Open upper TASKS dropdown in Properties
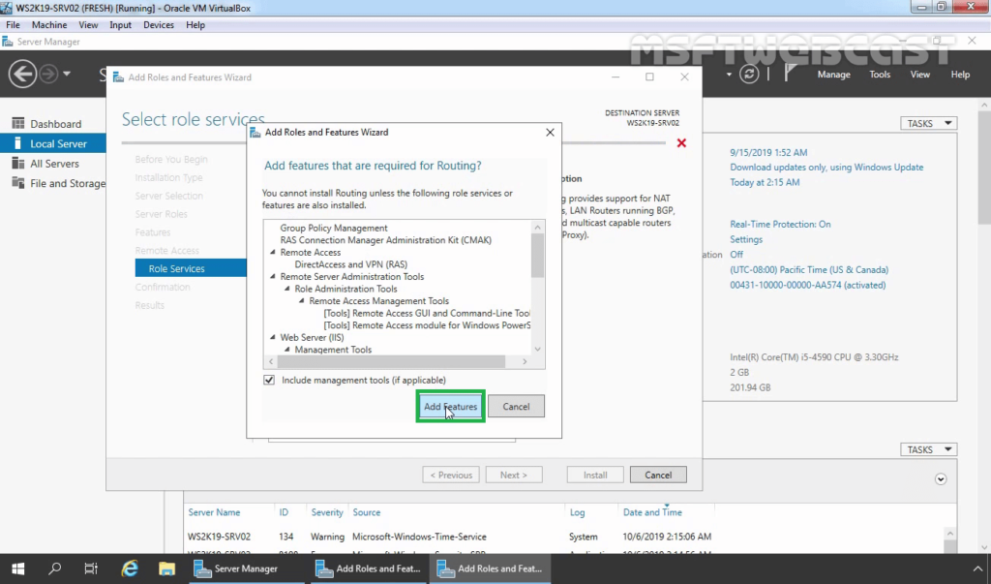The image size is (991, 584). pyautogui.click(x=928, y=123)
